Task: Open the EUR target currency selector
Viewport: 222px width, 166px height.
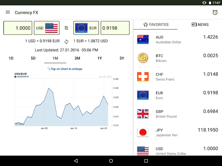Action: pyautogui.click(x=86, y=28)
